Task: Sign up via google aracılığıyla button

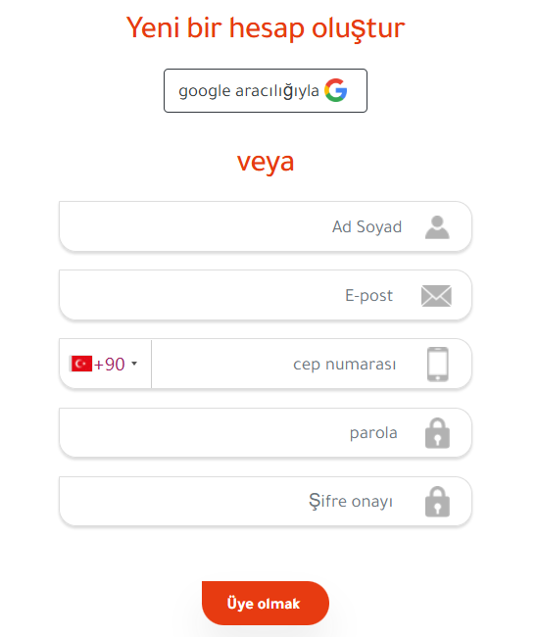Action: click(266, 90)
